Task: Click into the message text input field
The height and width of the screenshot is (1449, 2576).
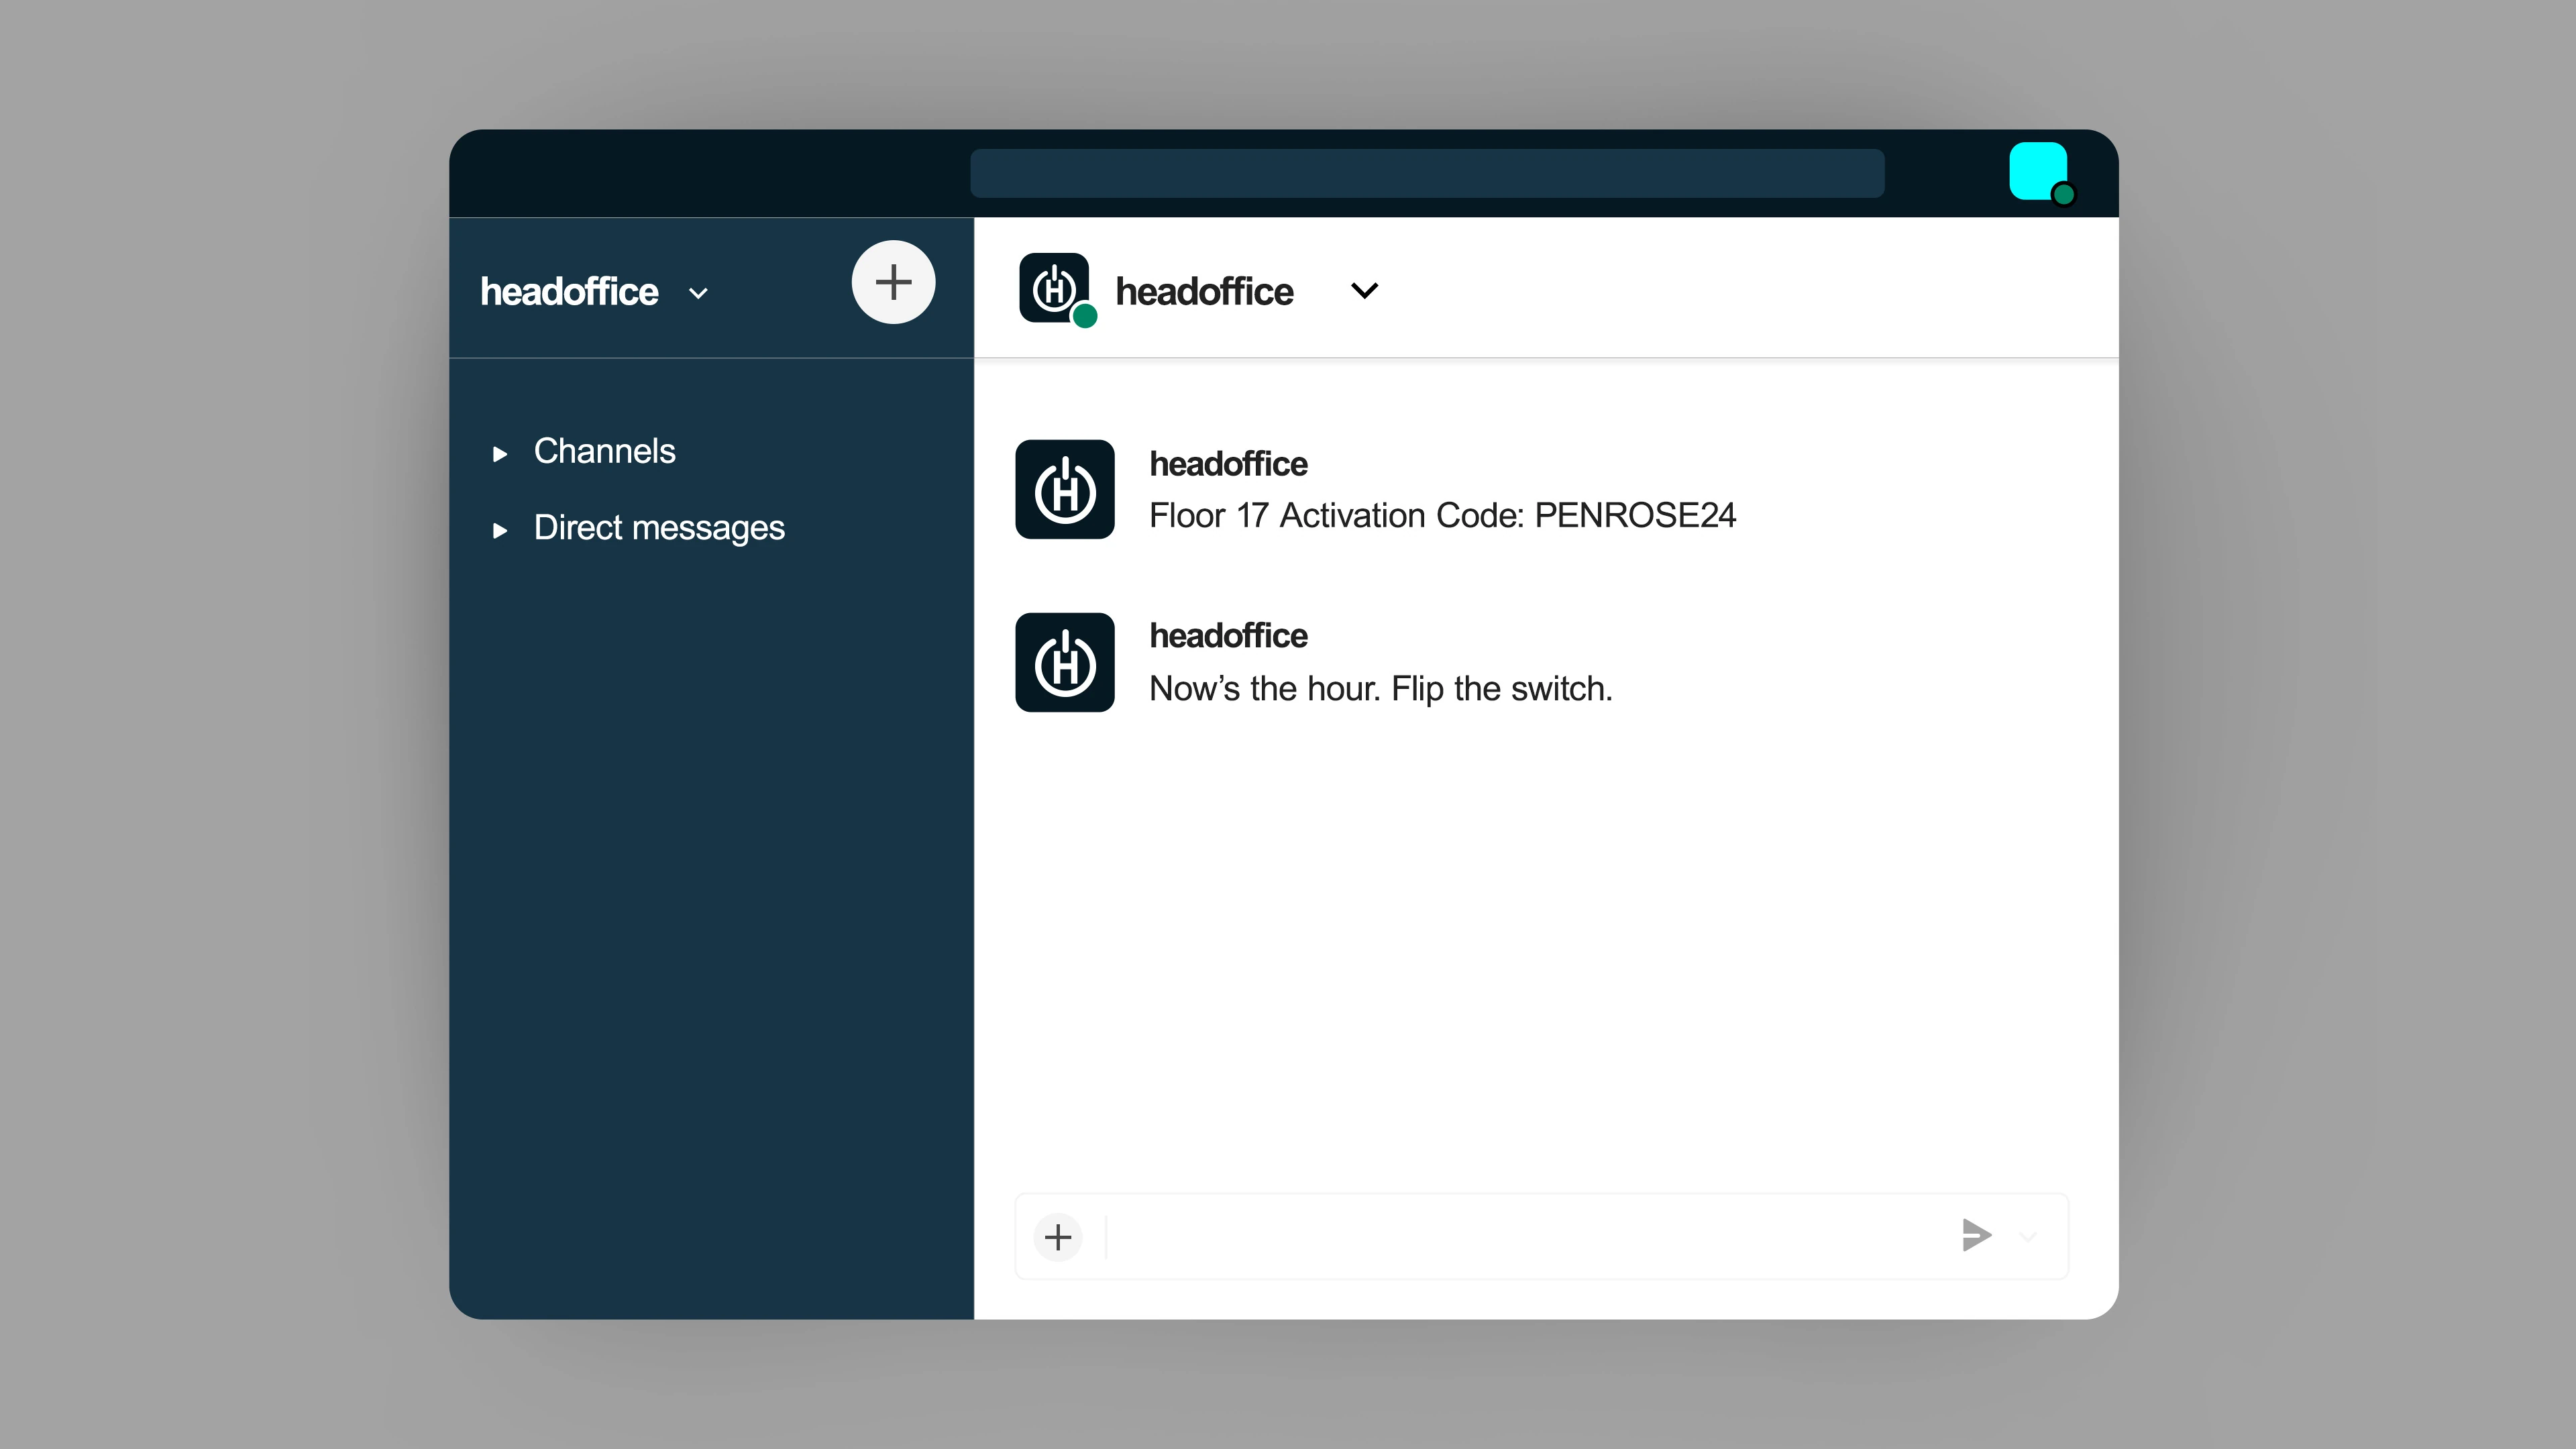Action: pos(1520,1237)
